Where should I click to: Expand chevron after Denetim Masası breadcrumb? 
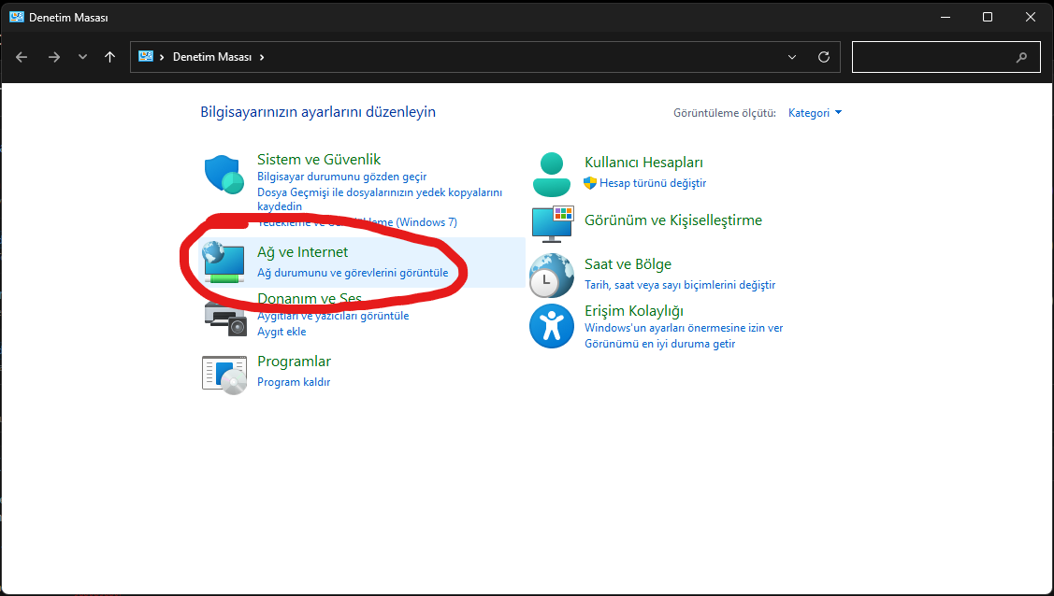click(262, 57)
